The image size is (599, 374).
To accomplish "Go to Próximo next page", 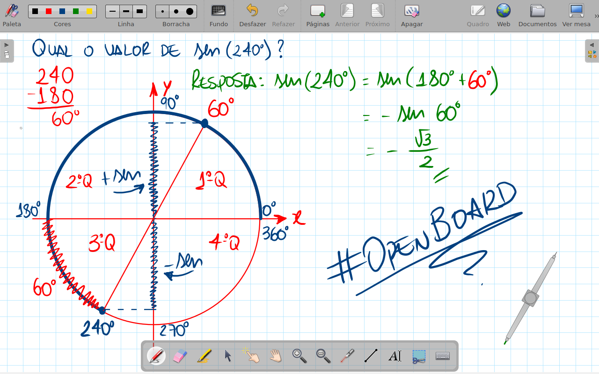I will pyautogui.click(x=377, y=15).
